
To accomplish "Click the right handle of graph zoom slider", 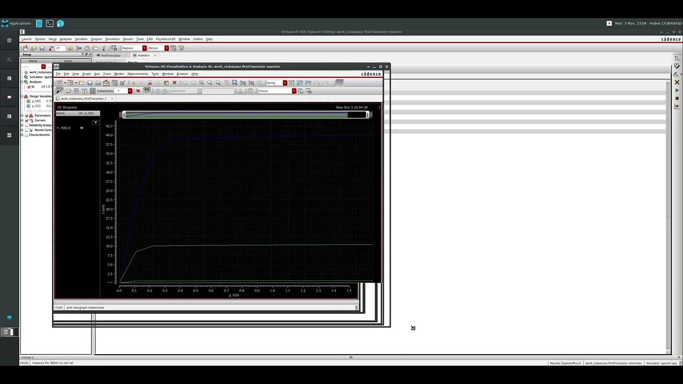I will coord(367,115).
